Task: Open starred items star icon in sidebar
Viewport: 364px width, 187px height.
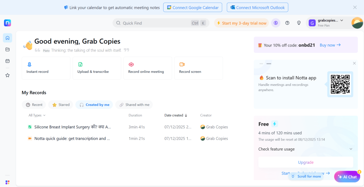Action: (x=7, y=75)
